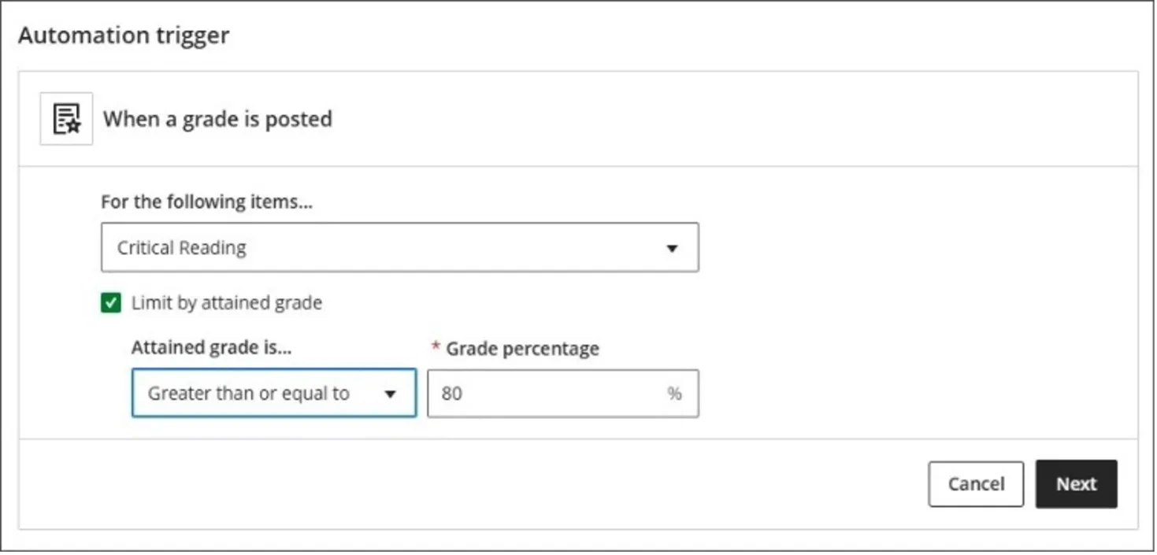This screenshot has width=1157, height=555.
Task: Click the "Grade percentage" field label
Action: click(522, 349)
